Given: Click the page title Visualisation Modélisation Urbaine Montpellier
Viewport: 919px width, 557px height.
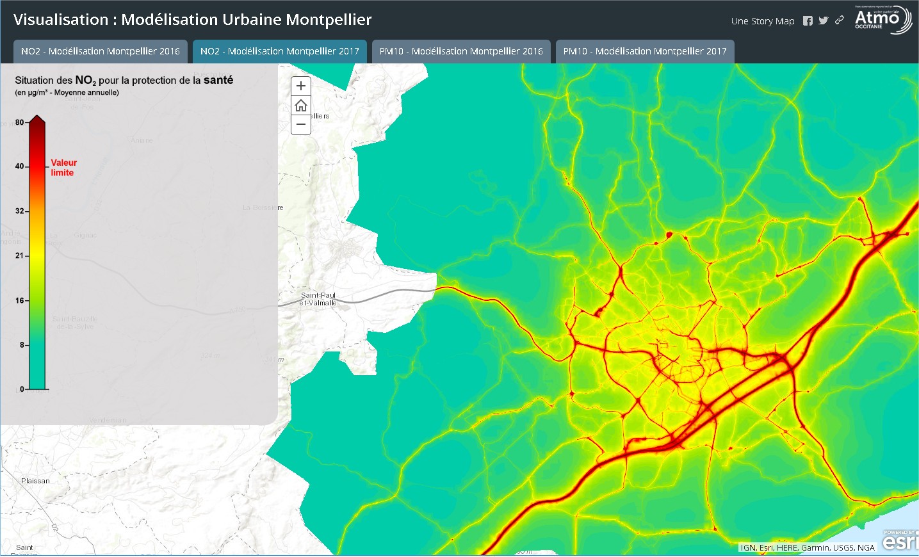Looking at the screenshot, I should [193, 20].
